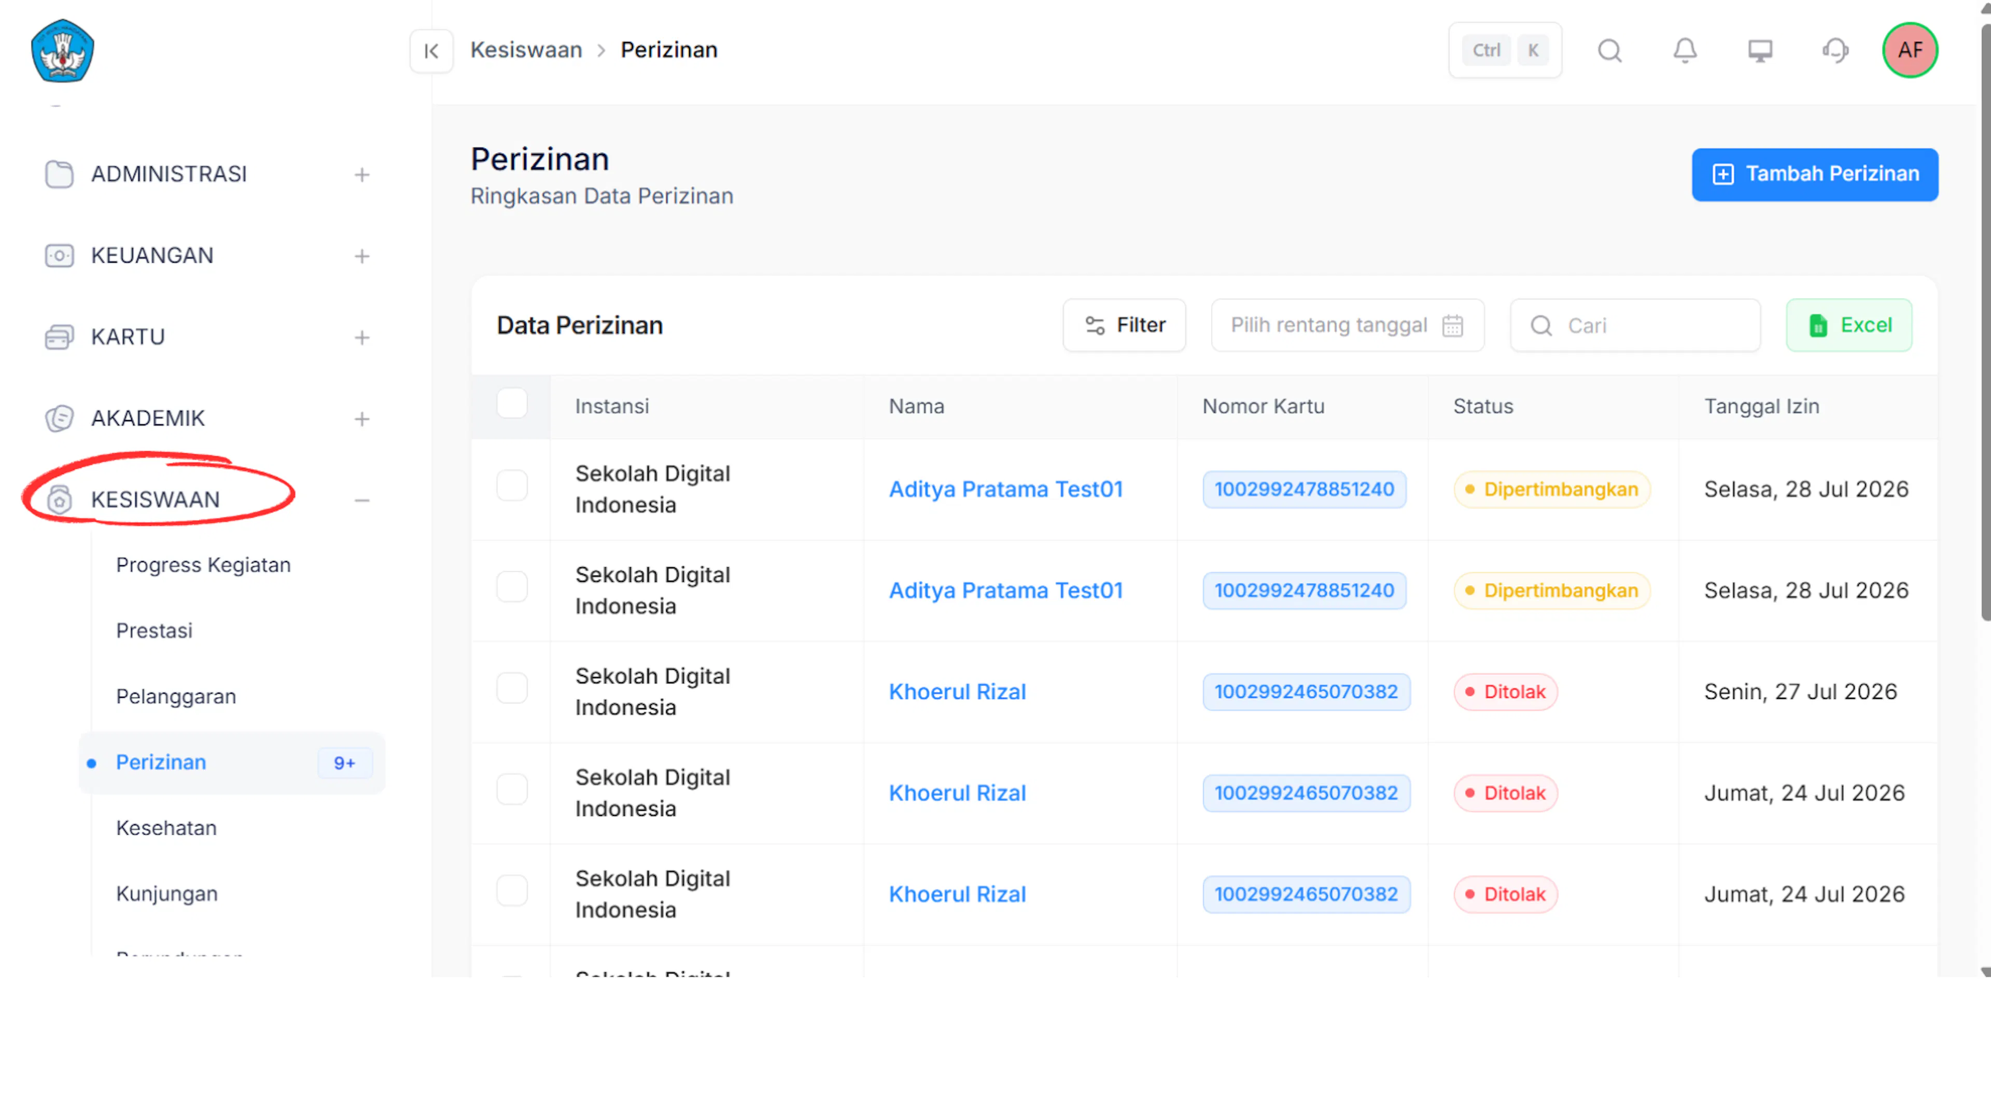Select all rows with header checkbox

point(512,403)
